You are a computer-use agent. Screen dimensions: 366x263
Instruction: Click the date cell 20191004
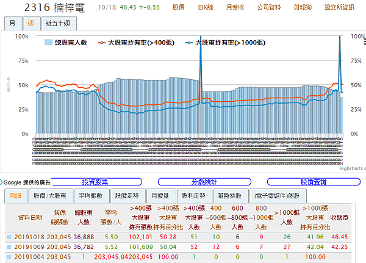pos(29,257)
